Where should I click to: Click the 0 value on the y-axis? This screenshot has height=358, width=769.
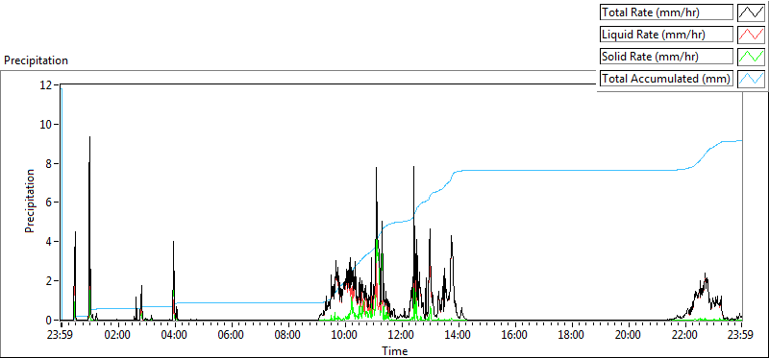pos(50,321)
